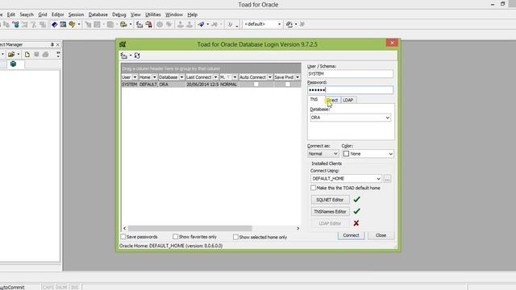Click the yellow bucket icon in main toolbar
The width and height of the screenshot is (516, 290).
point(123,24)
